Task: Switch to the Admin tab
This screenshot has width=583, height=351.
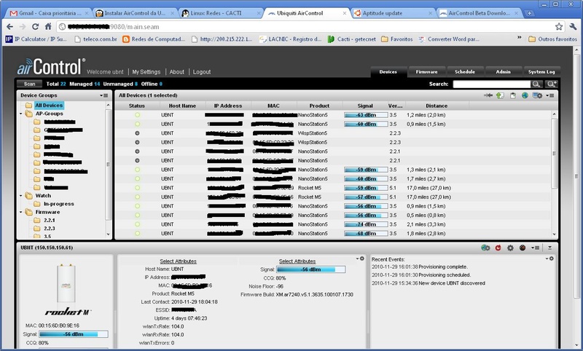Action: pos(503,71)
